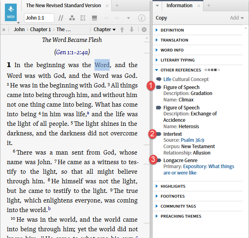Viewport: 249px width, 238px height.
Task: Open the Chapter navigation dropdown
Action: (104, 30)
